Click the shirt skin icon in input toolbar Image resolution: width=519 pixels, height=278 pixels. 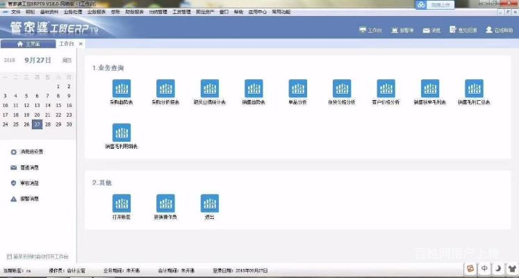[x=512, y=268]
